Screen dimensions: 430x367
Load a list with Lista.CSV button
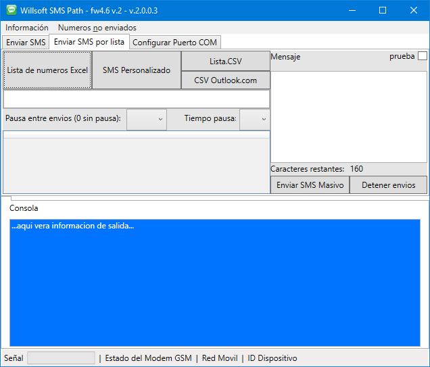pos(226,61)
